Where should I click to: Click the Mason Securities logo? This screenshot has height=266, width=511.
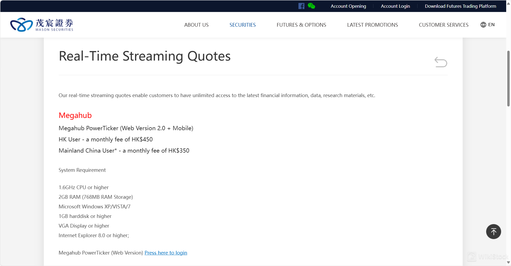click(x=42, y=25)
